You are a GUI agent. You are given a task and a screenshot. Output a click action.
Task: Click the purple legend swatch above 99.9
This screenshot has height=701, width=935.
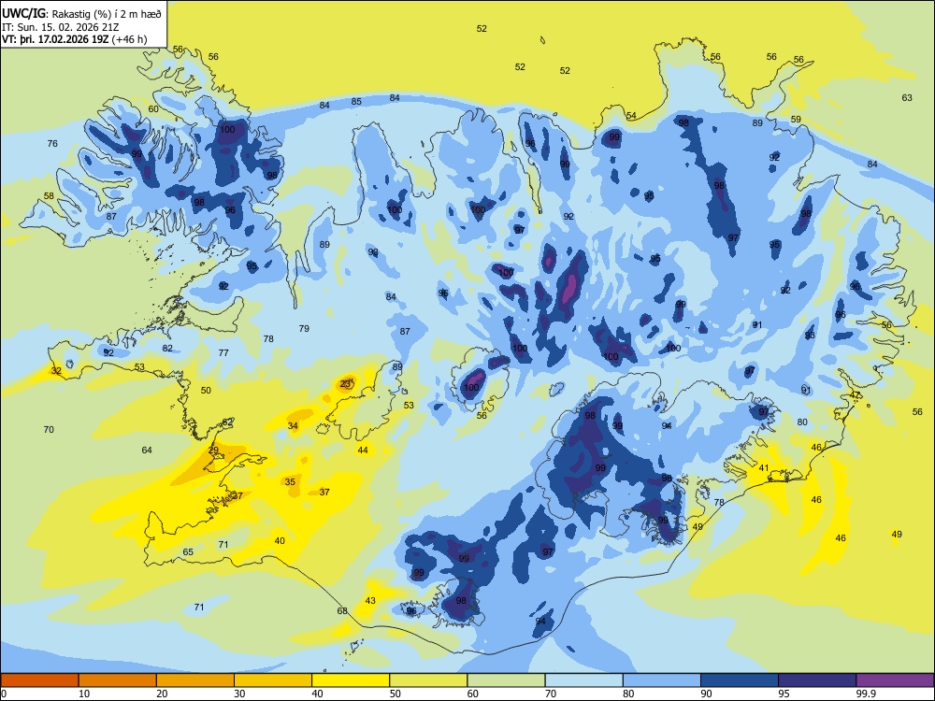(895, 680)
